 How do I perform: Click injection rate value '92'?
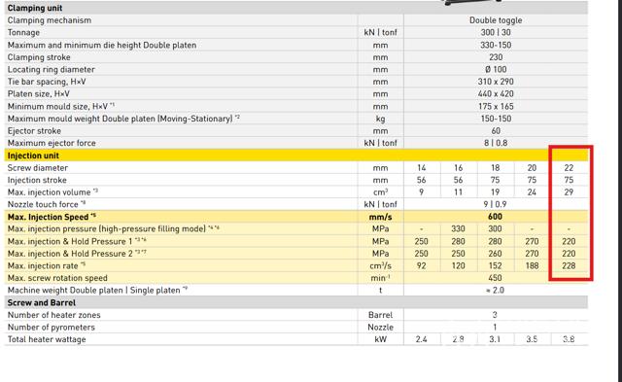coord(421,265)
